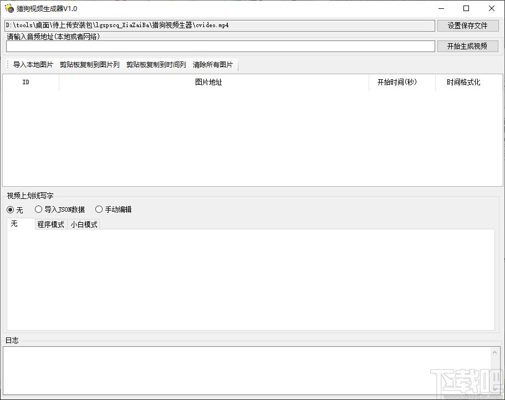The image size is (505, 400).
Task: Choose 剪贴板复制到时间列 on the toolbar
Action: [x=156, y=65]
